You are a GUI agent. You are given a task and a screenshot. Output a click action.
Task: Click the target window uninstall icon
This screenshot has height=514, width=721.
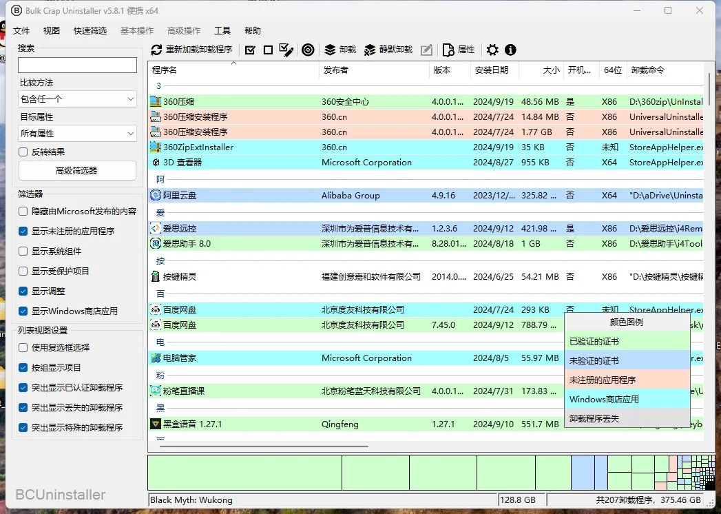(x=308, y=50)
